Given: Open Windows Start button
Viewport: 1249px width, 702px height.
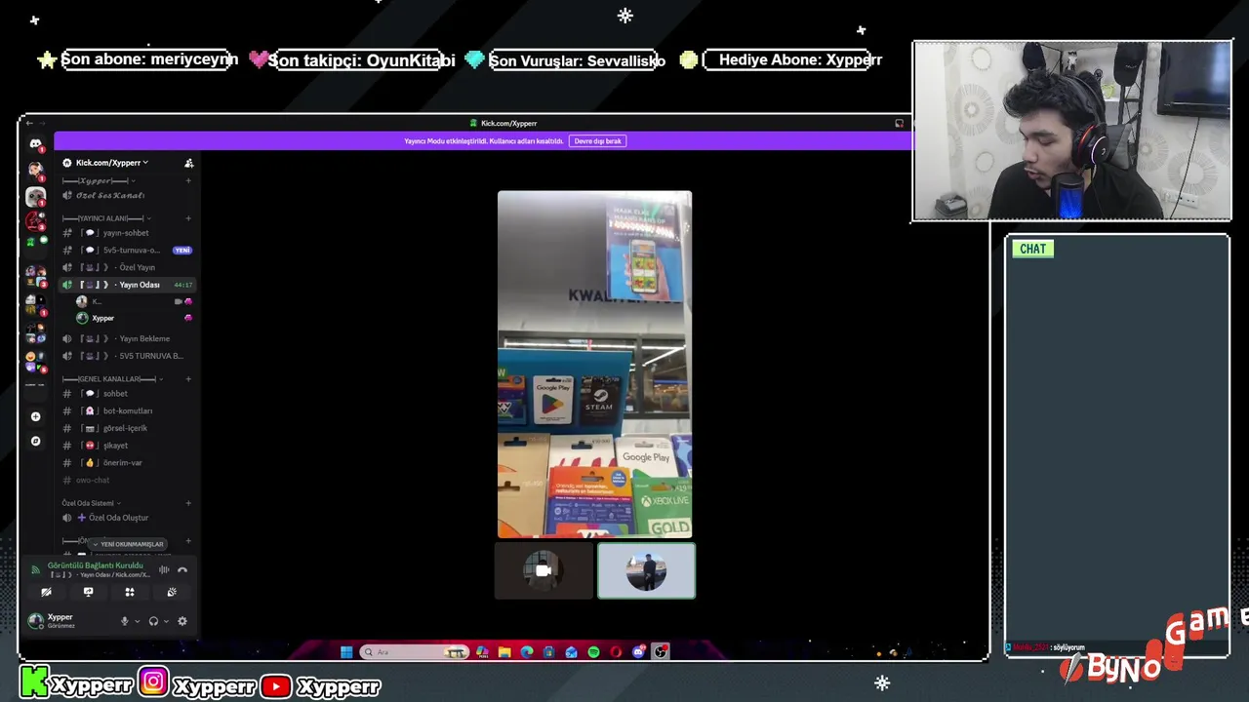Looking at the screenshot, I should pyautogui.click(x=346, y=652).
